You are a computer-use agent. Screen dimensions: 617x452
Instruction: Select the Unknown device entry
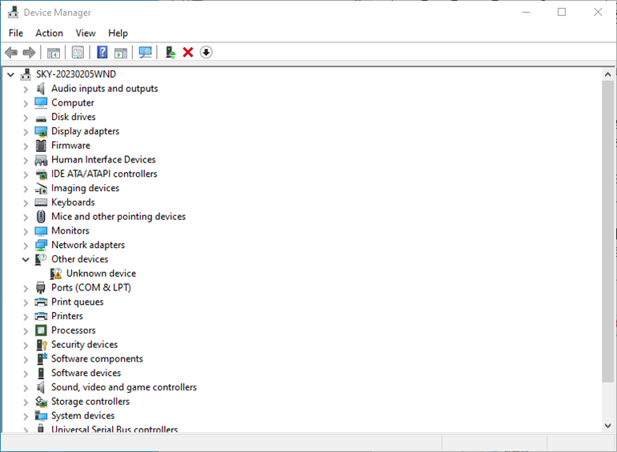pos(101,274)
